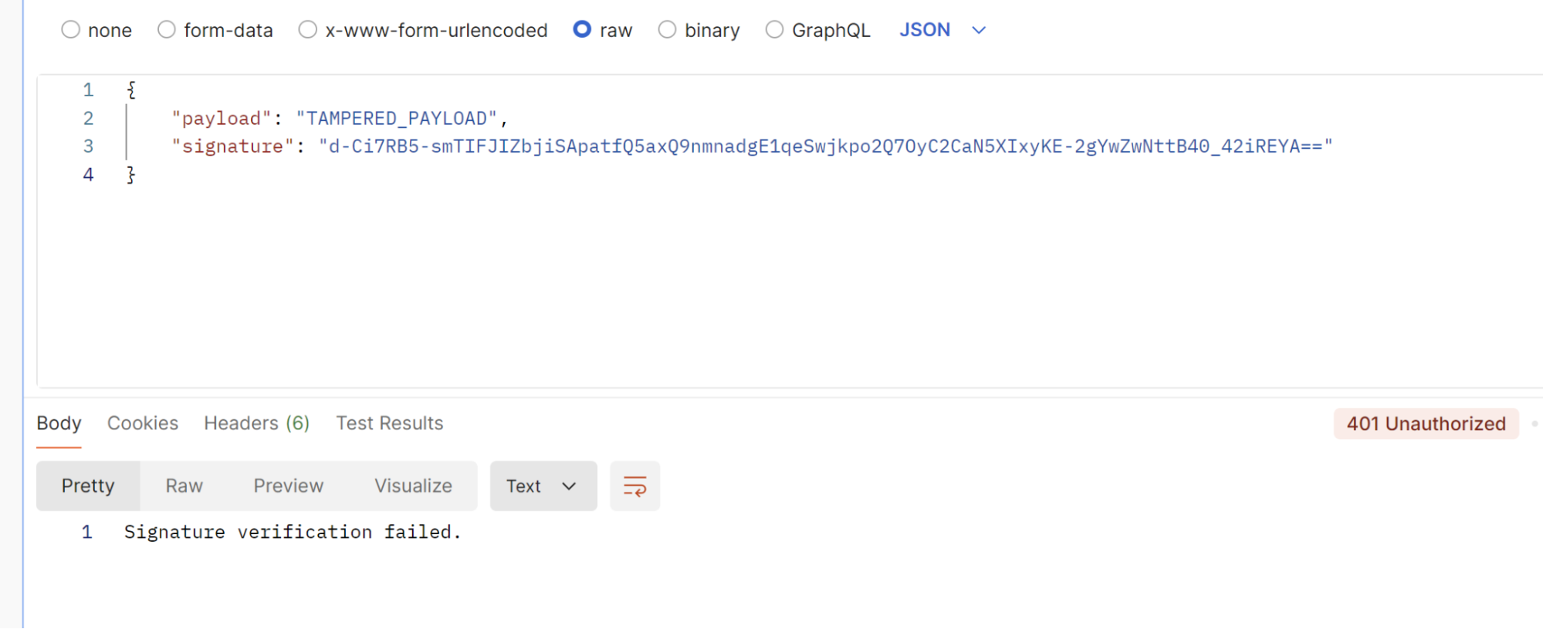1543x629 pixels.
Task: Click line number 1 in the response pane
Action: 87,532
